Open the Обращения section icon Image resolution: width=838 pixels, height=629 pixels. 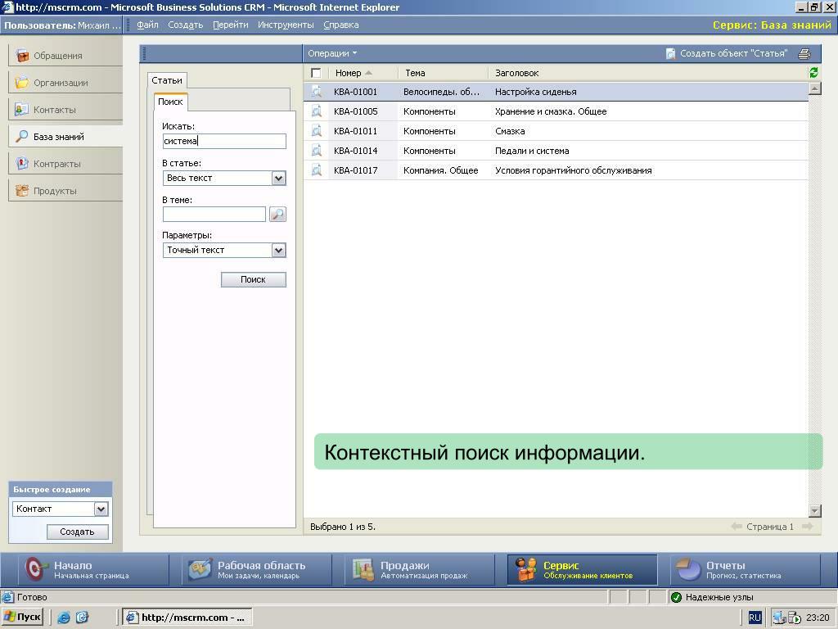pos(22,55)
